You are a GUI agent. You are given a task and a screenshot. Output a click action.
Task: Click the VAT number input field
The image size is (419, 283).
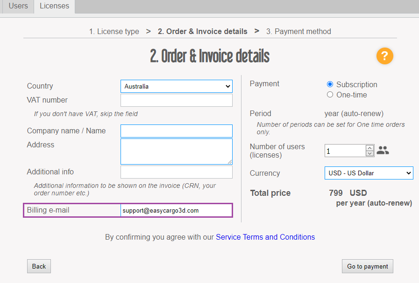click(x=176, y=100)
